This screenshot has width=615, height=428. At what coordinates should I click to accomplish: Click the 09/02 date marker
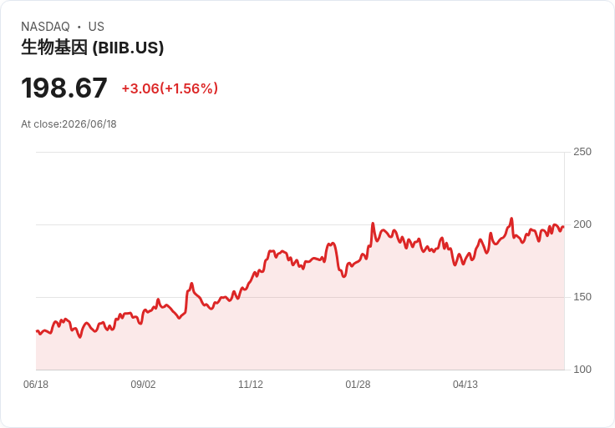143,385
